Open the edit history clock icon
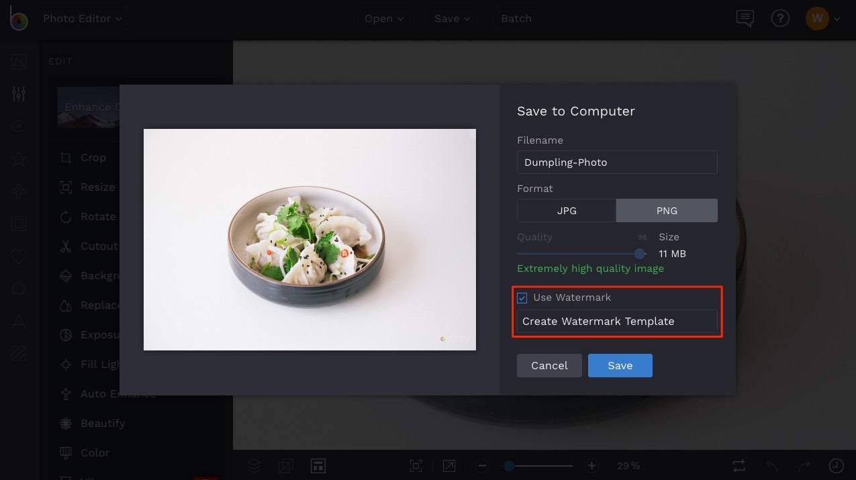Viewport: 856px width, 480px height. 835,465
